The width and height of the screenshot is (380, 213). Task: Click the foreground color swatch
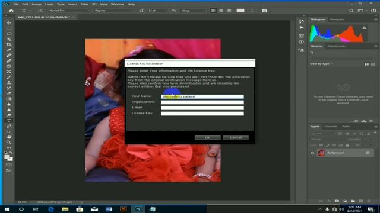coord(7,157)
